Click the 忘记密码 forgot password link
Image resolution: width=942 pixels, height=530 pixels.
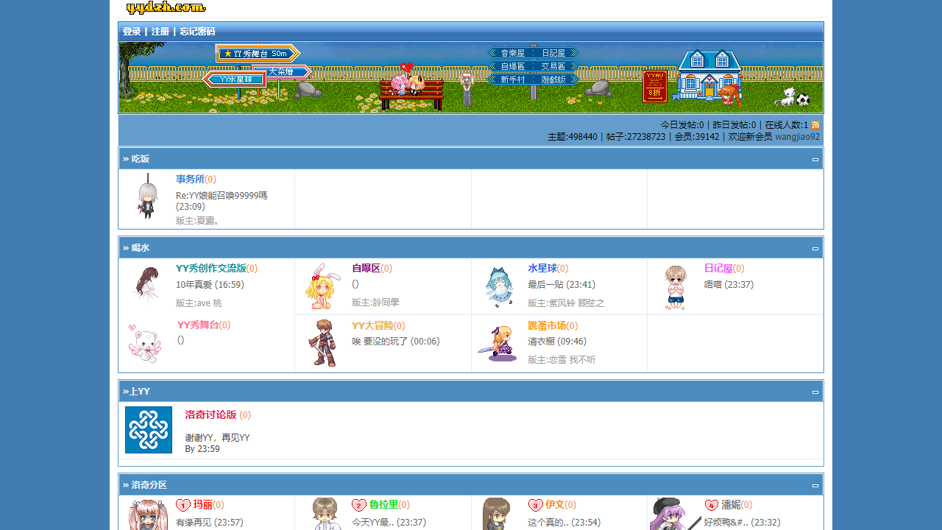tap(198, 32)
